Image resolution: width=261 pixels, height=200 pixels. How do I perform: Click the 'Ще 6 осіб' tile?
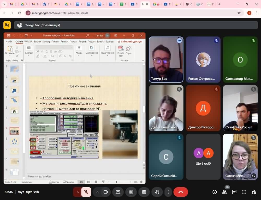click(x=203, y=157)
